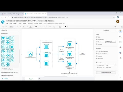
Task: Click the background color swatch
Action: 114,42
